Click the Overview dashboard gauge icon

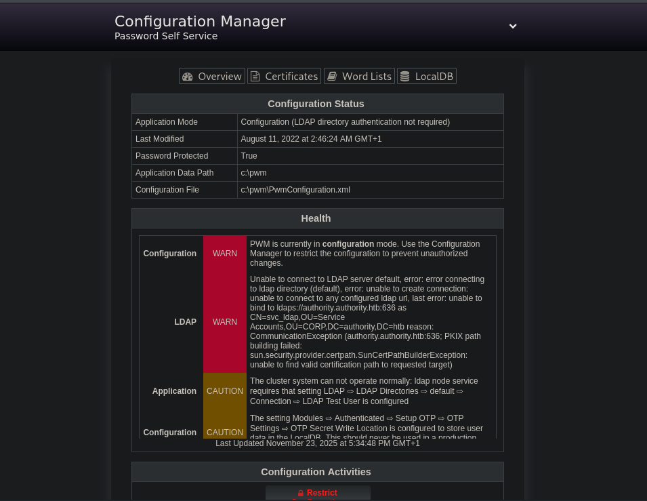pyautogui.click(x=188, y=77)
